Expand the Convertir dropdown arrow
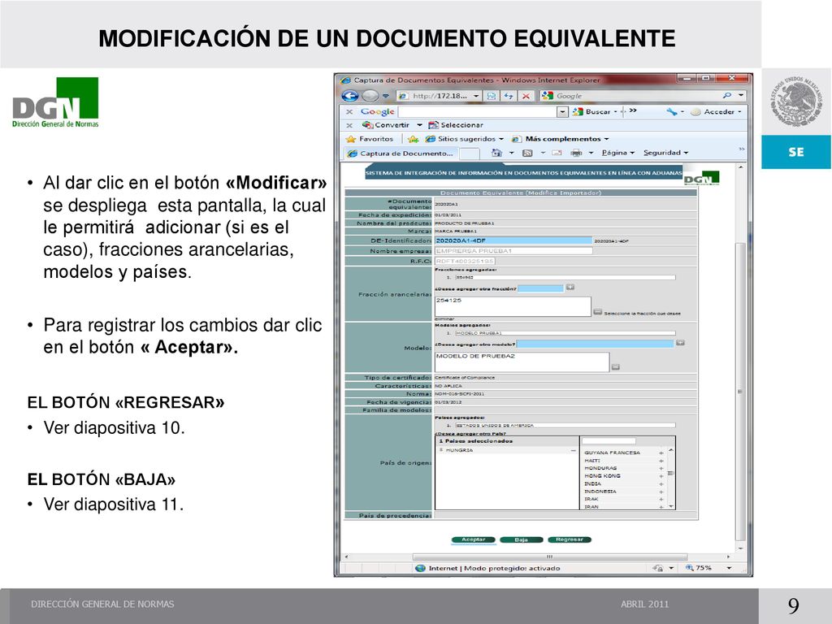832x624 pixels. click(419, 125)
